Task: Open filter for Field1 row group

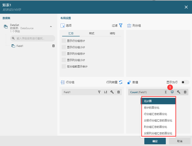Action: (x=99, y=92)
